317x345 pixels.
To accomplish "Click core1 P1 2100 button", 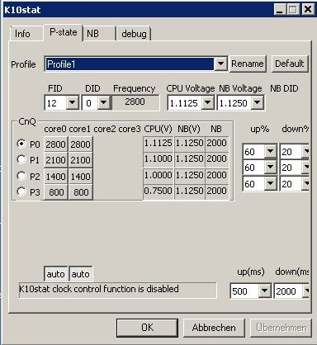I will pyautogui.click(x=81, y=160).
